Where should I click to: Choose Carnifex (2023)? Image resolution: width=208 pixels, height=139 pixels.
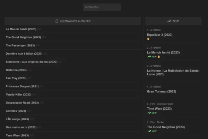(16, 111)
